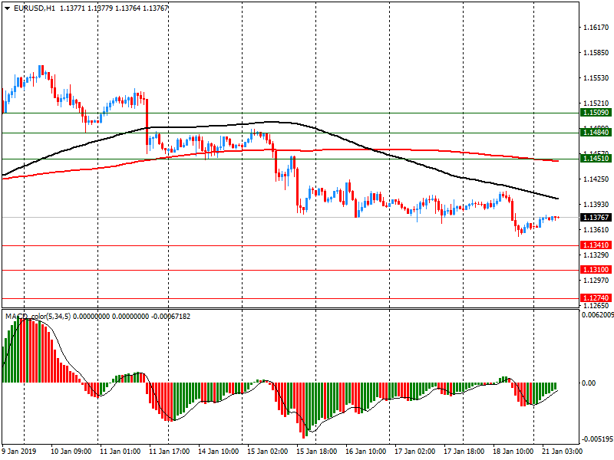Click the 1.13610 price axis value
Screen dimensions: 614x460
596,229
